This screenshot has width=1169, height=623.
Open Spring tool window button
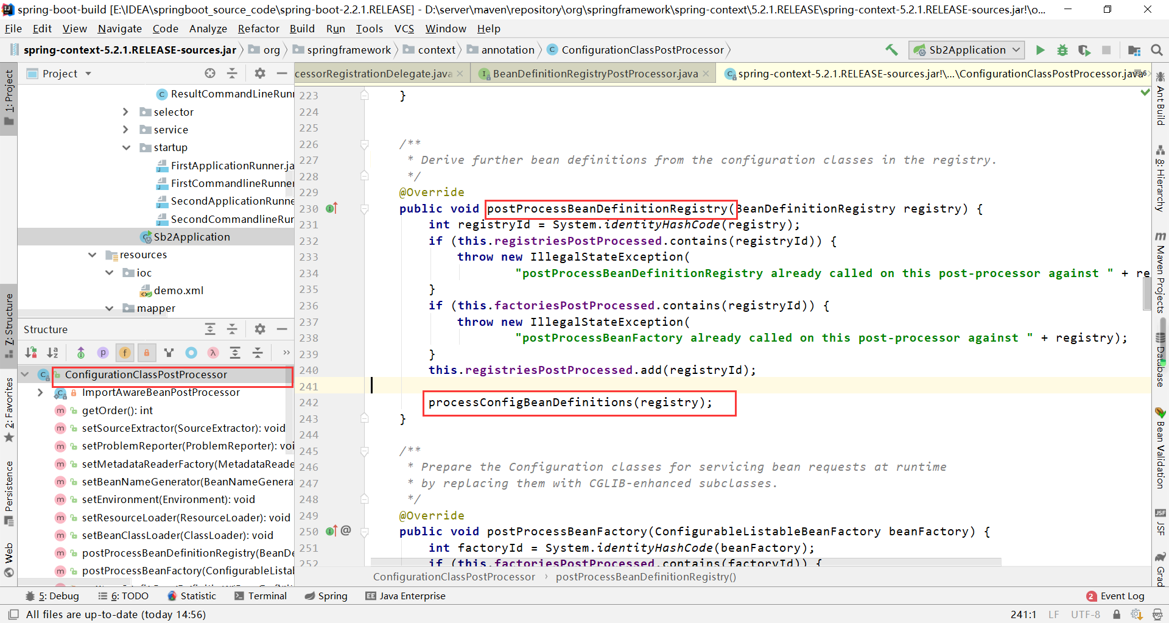326,596
